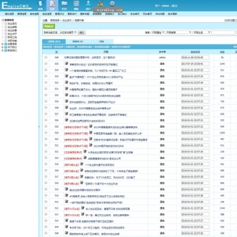The width and height of the screenshot is (237, 237).
Task: Open the System section icon in top bar
Action: pos(41,5)
